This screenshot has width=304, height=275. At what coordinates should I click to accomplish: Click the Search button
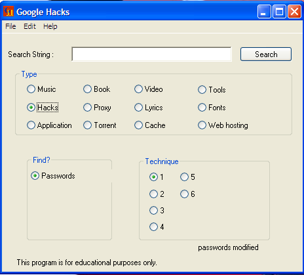tap(266, 54)
